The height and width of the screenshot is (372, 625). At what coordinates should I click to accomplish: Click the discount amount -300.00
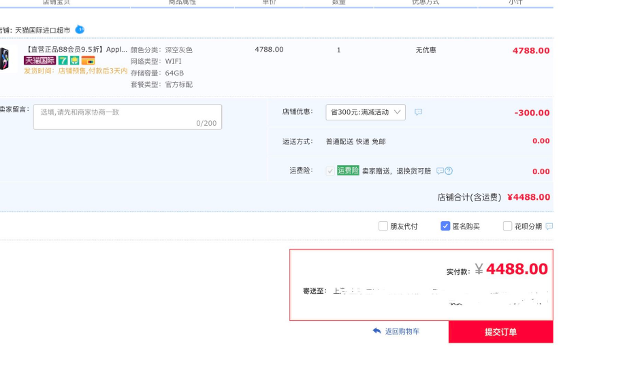532,113
